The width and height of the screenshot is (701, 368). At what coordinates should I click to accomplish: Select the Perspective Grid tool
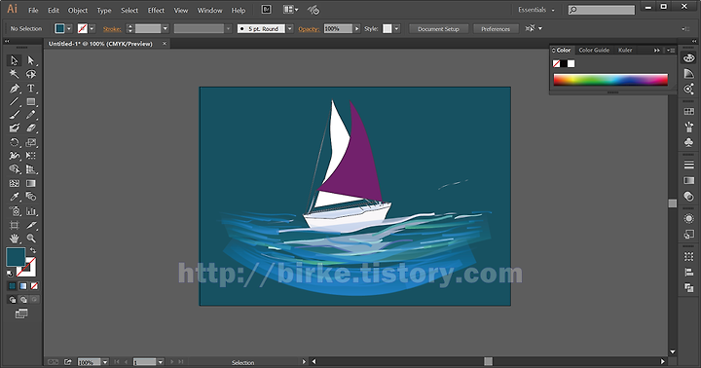pos(31,169)
